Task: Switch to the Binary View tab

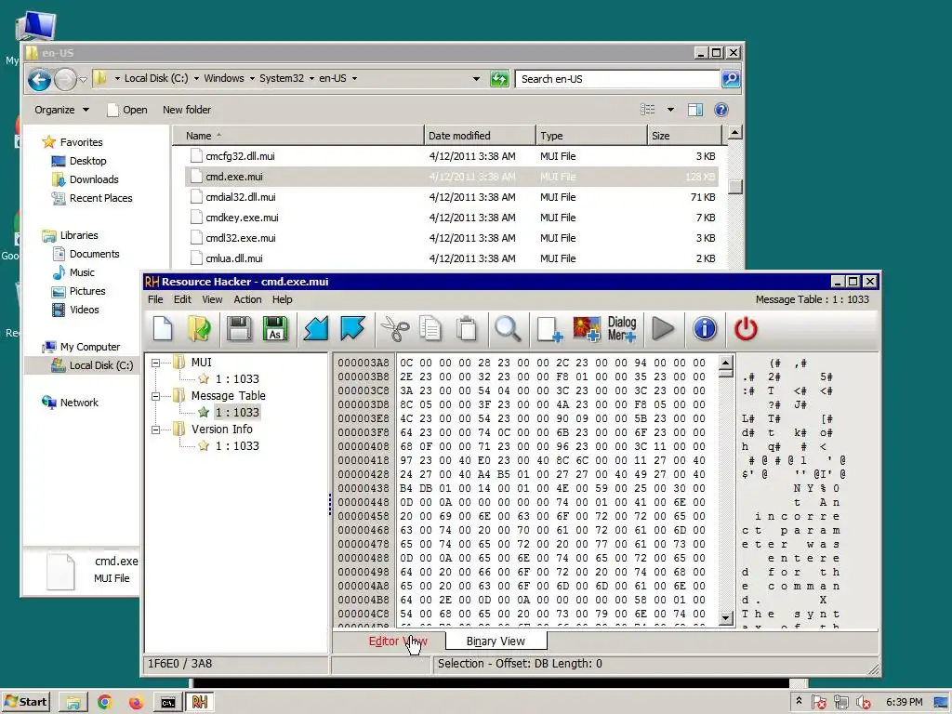Action: 496,641
